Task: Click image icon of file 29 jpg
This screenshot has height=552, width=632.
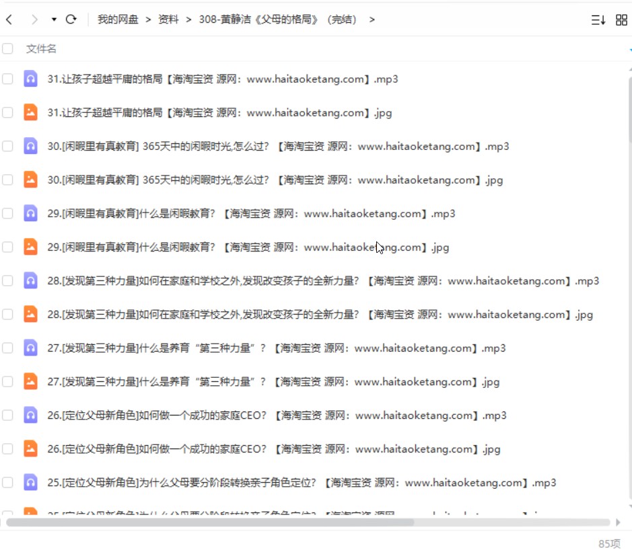Action: (31, 247)
